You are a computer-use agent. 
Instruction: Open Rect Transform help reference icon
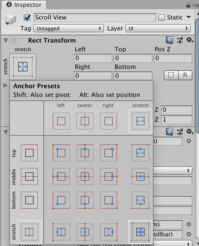pos(170,40)
